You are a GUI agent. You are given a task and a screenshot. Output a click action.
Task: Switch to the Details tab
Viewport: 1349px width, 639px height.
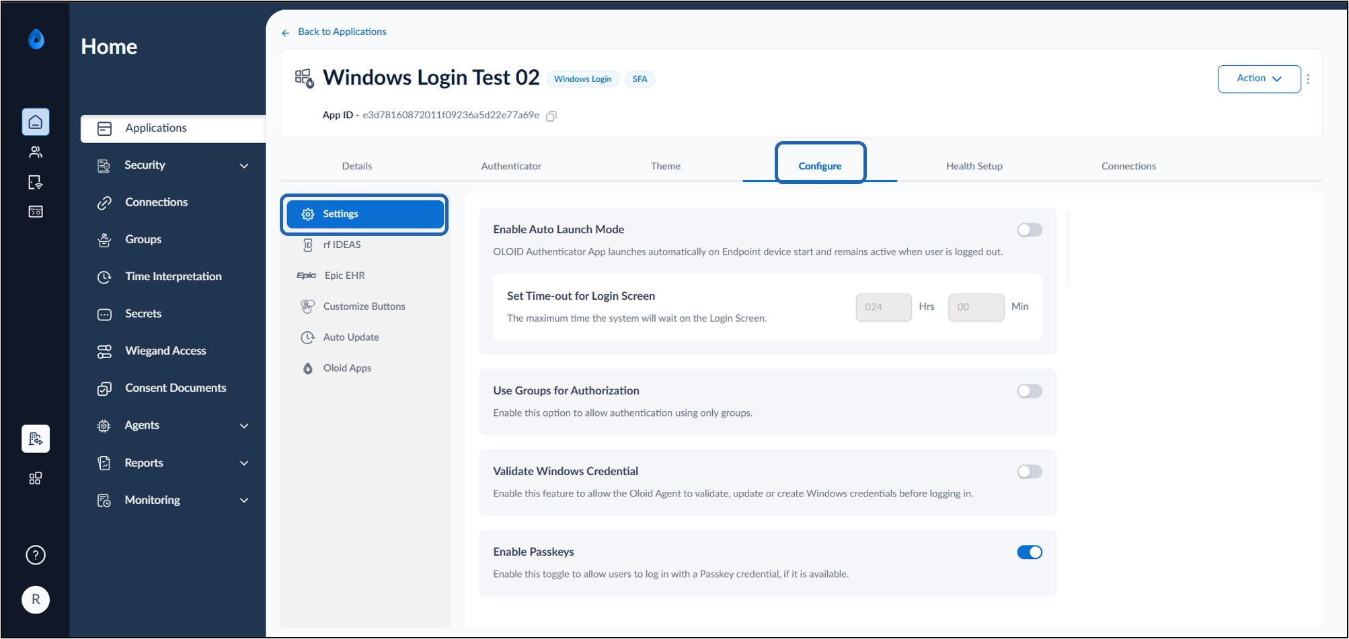tap(356, 166)
